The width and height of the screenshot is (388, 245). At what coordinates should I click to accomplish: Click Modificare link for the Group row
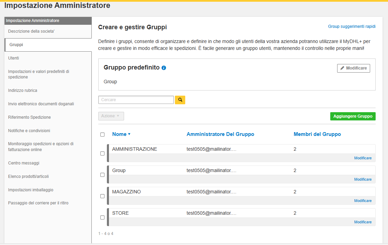[363, 179]
